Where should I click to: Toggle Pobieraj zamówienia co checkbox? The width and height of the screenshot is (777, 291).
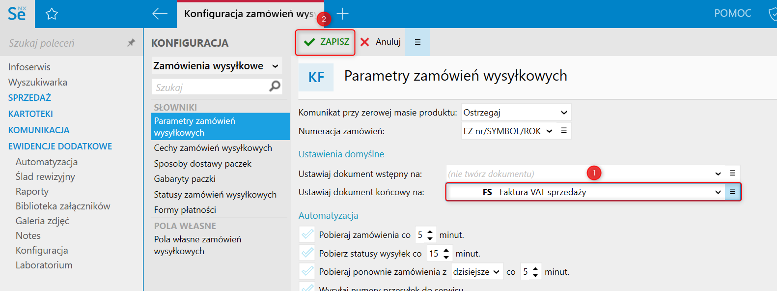307,234
